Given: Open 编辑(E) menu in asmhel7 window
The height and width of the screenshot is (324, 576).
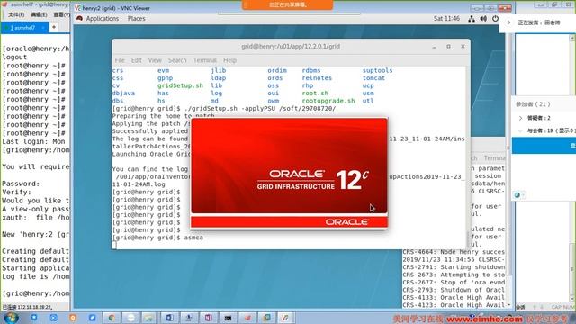Looking at the screenshot, I should pos(39,14).
